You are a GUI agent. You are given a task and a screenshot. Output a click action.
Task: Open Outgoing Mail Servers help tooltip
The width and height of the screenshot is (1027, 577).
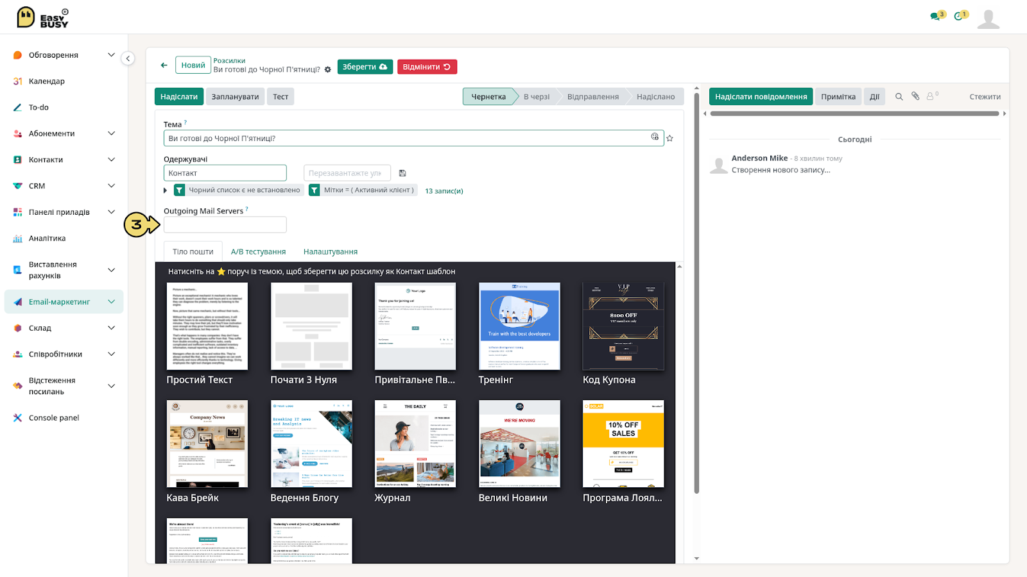[x=247, y=209]
